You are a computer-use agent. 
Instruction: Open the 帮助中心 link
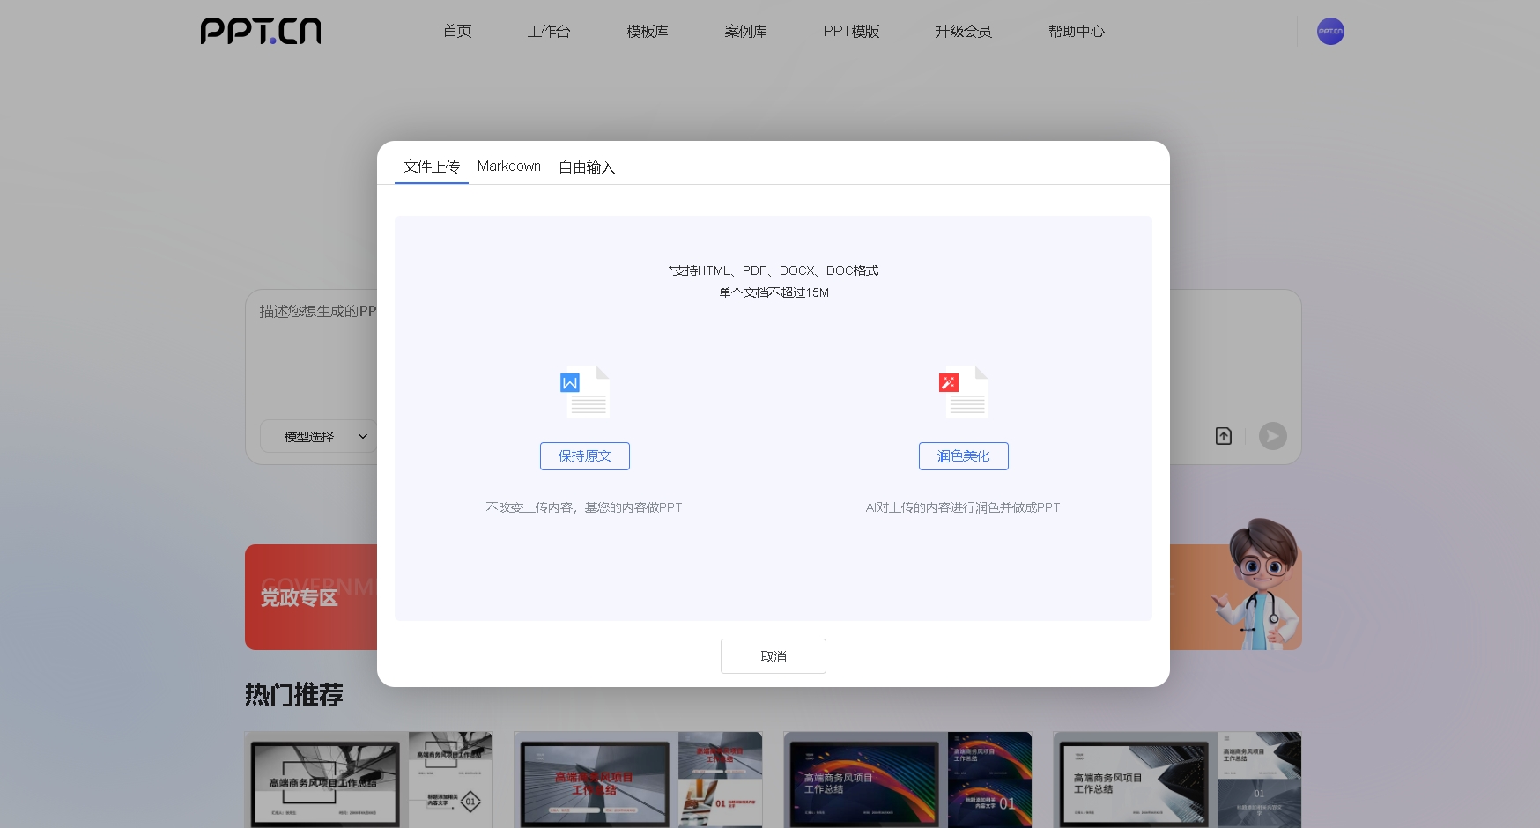point(1076,32)
